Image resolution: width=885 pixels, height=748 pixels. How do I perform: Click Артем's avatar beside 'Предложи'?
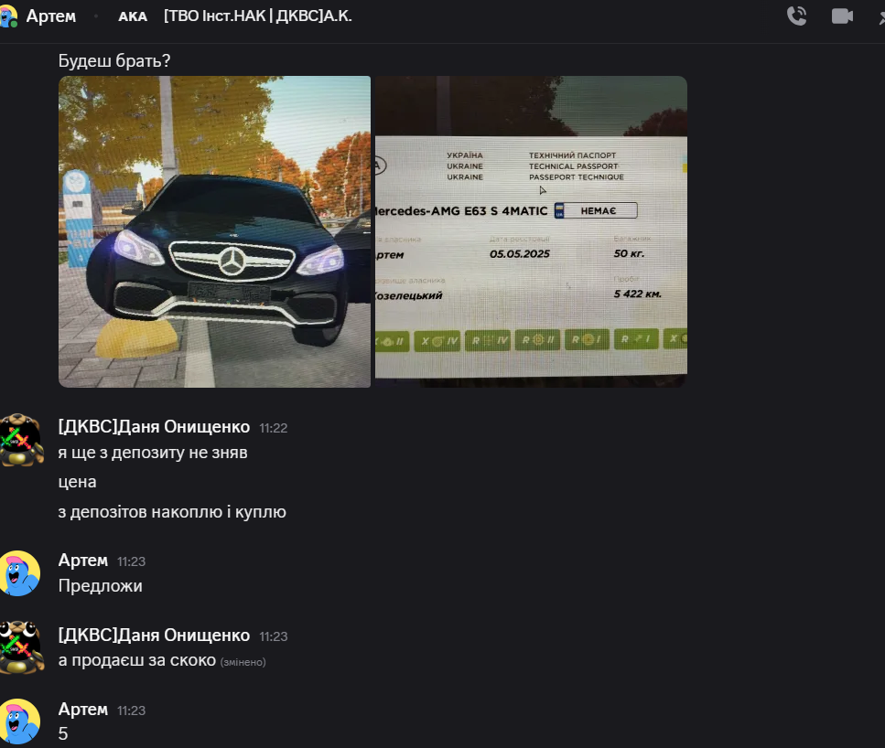coord(19,573)
